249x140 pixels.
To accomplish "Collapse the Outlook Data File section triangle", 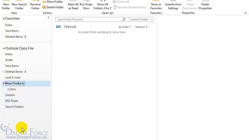I will (x=4, y=48).
